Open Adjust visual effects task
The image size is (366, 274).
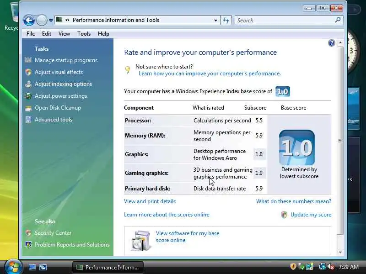point(59,72)
